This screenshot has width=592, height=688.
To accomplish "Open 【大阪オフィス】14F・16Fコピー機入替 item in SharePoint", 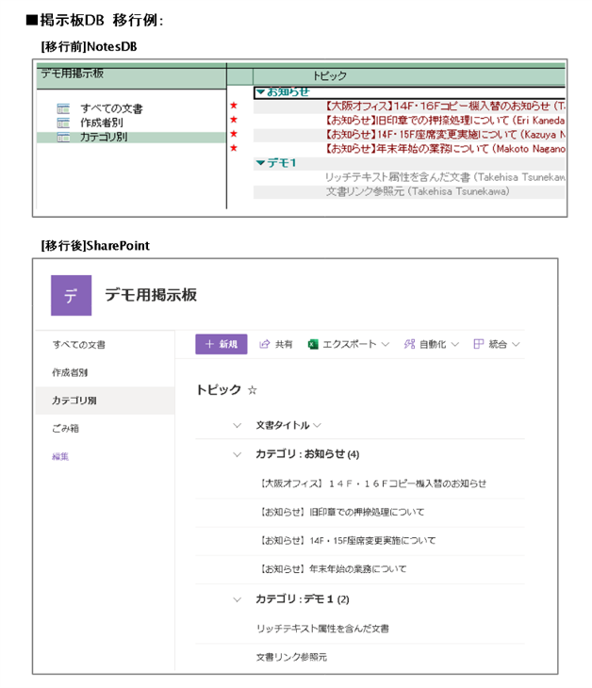I will pos(373,484).
